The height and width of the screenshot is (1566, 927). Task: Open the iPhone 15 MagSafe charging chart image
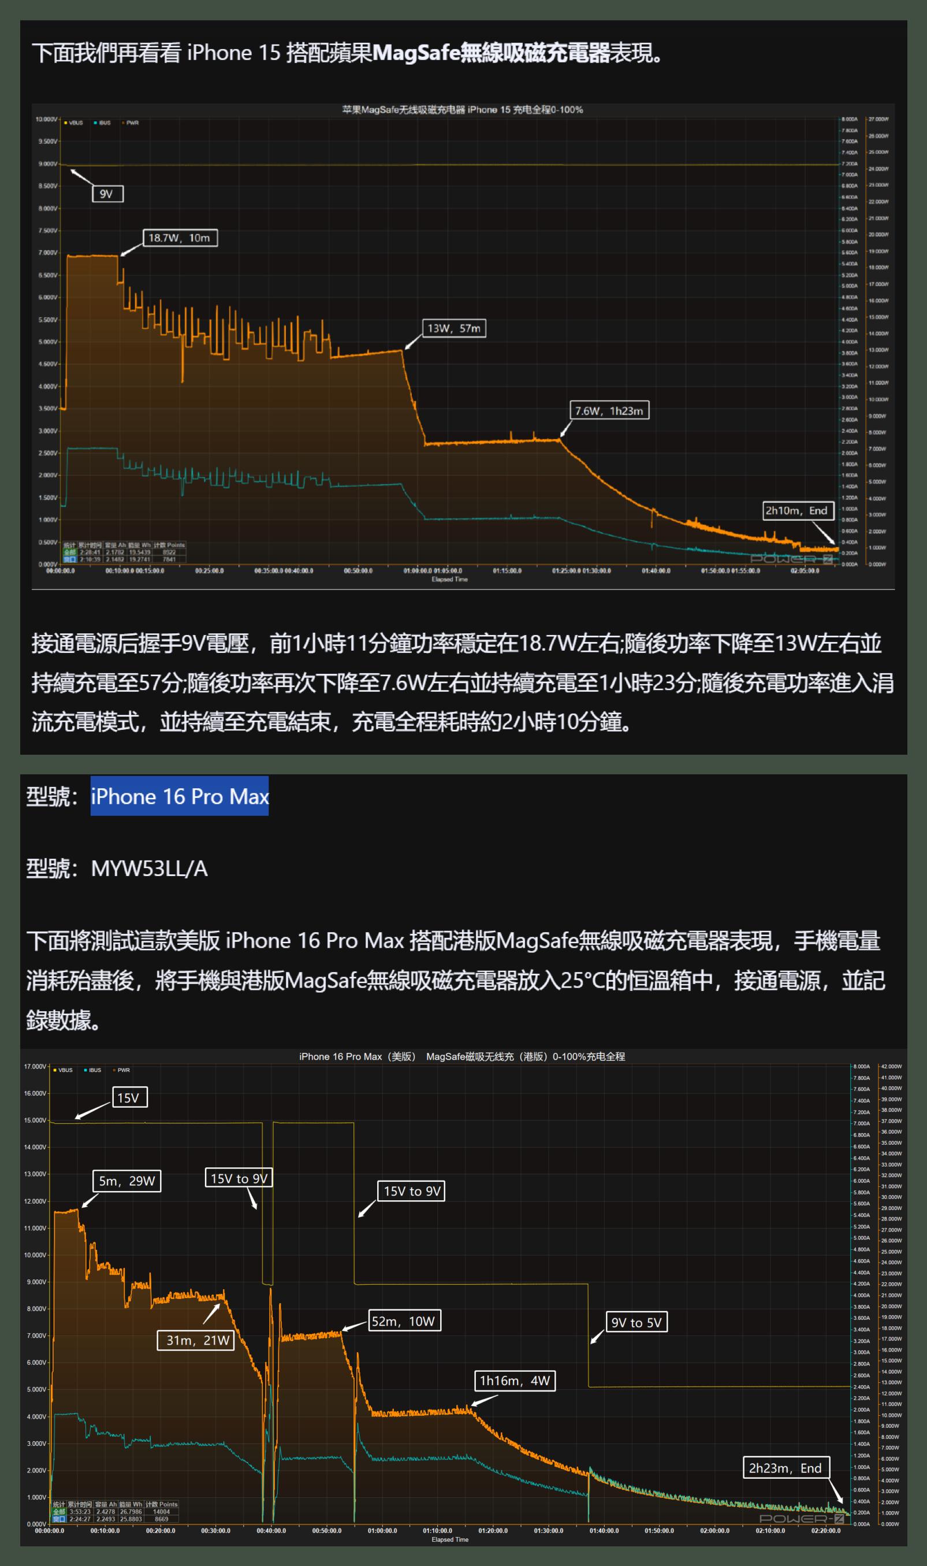pos(463,346)
